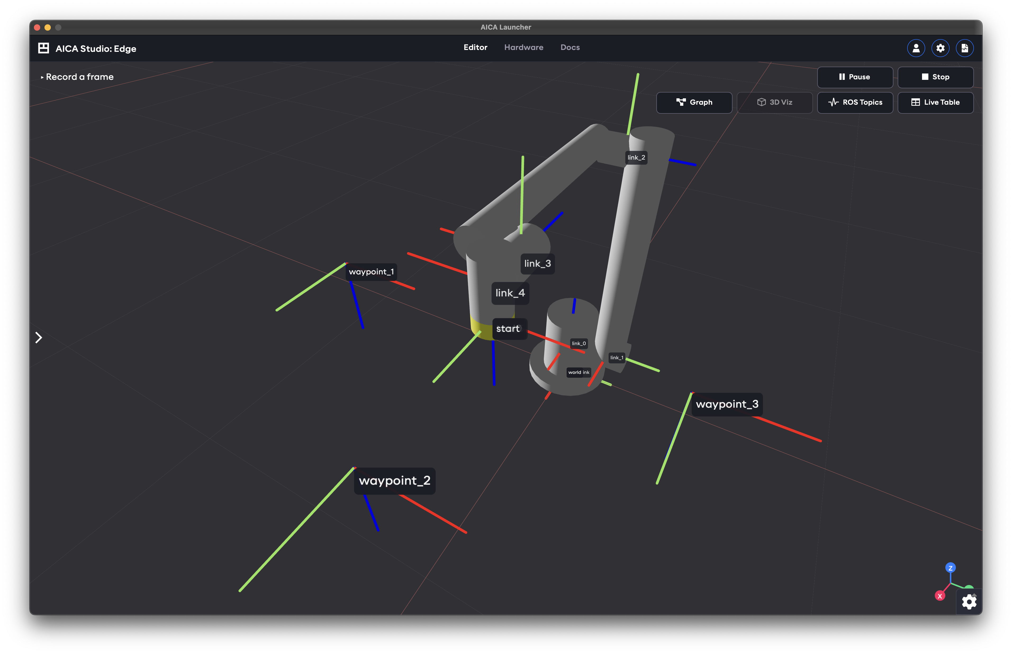Click the Z axis gizmo handle

[950, 568]
